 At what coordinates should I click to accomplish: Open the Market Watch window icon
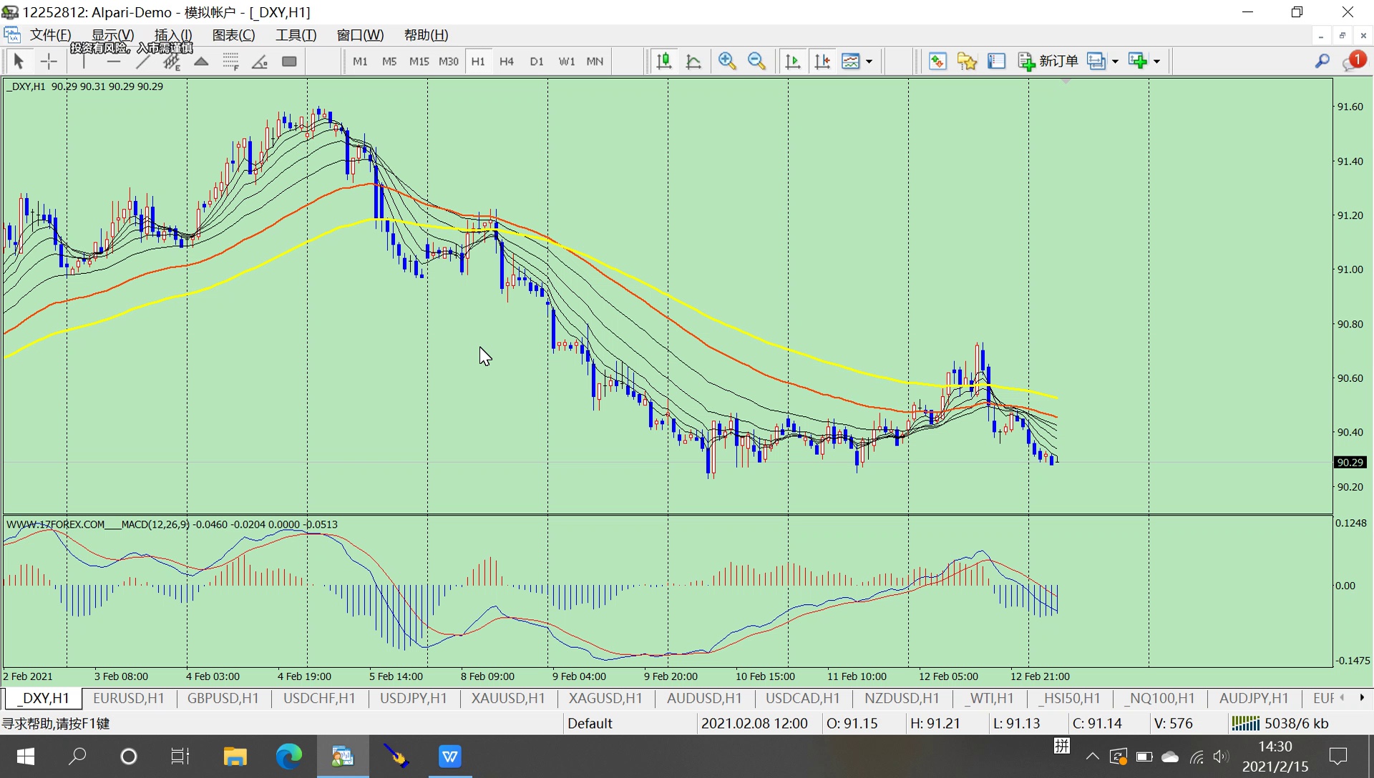(x=937, y=61)
